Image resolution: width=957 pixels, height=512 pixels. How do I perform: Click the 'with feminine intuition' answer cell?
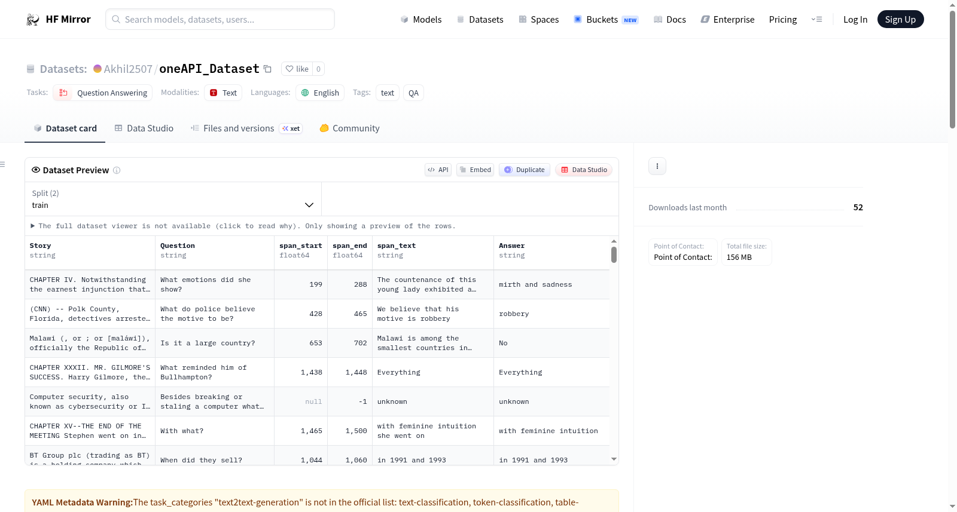(551, 431)
